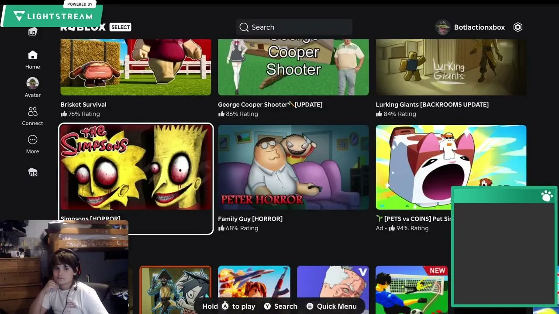Open the jet and rifle shooter thumbnail

[254, 290]
